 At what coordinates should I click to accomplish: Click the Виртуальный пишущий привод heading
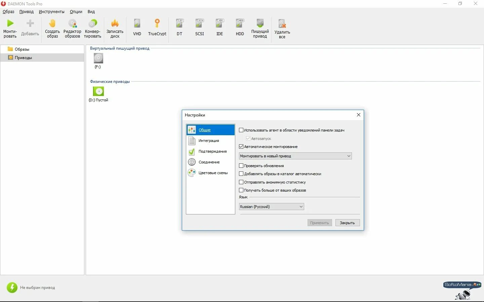[120, 48]
